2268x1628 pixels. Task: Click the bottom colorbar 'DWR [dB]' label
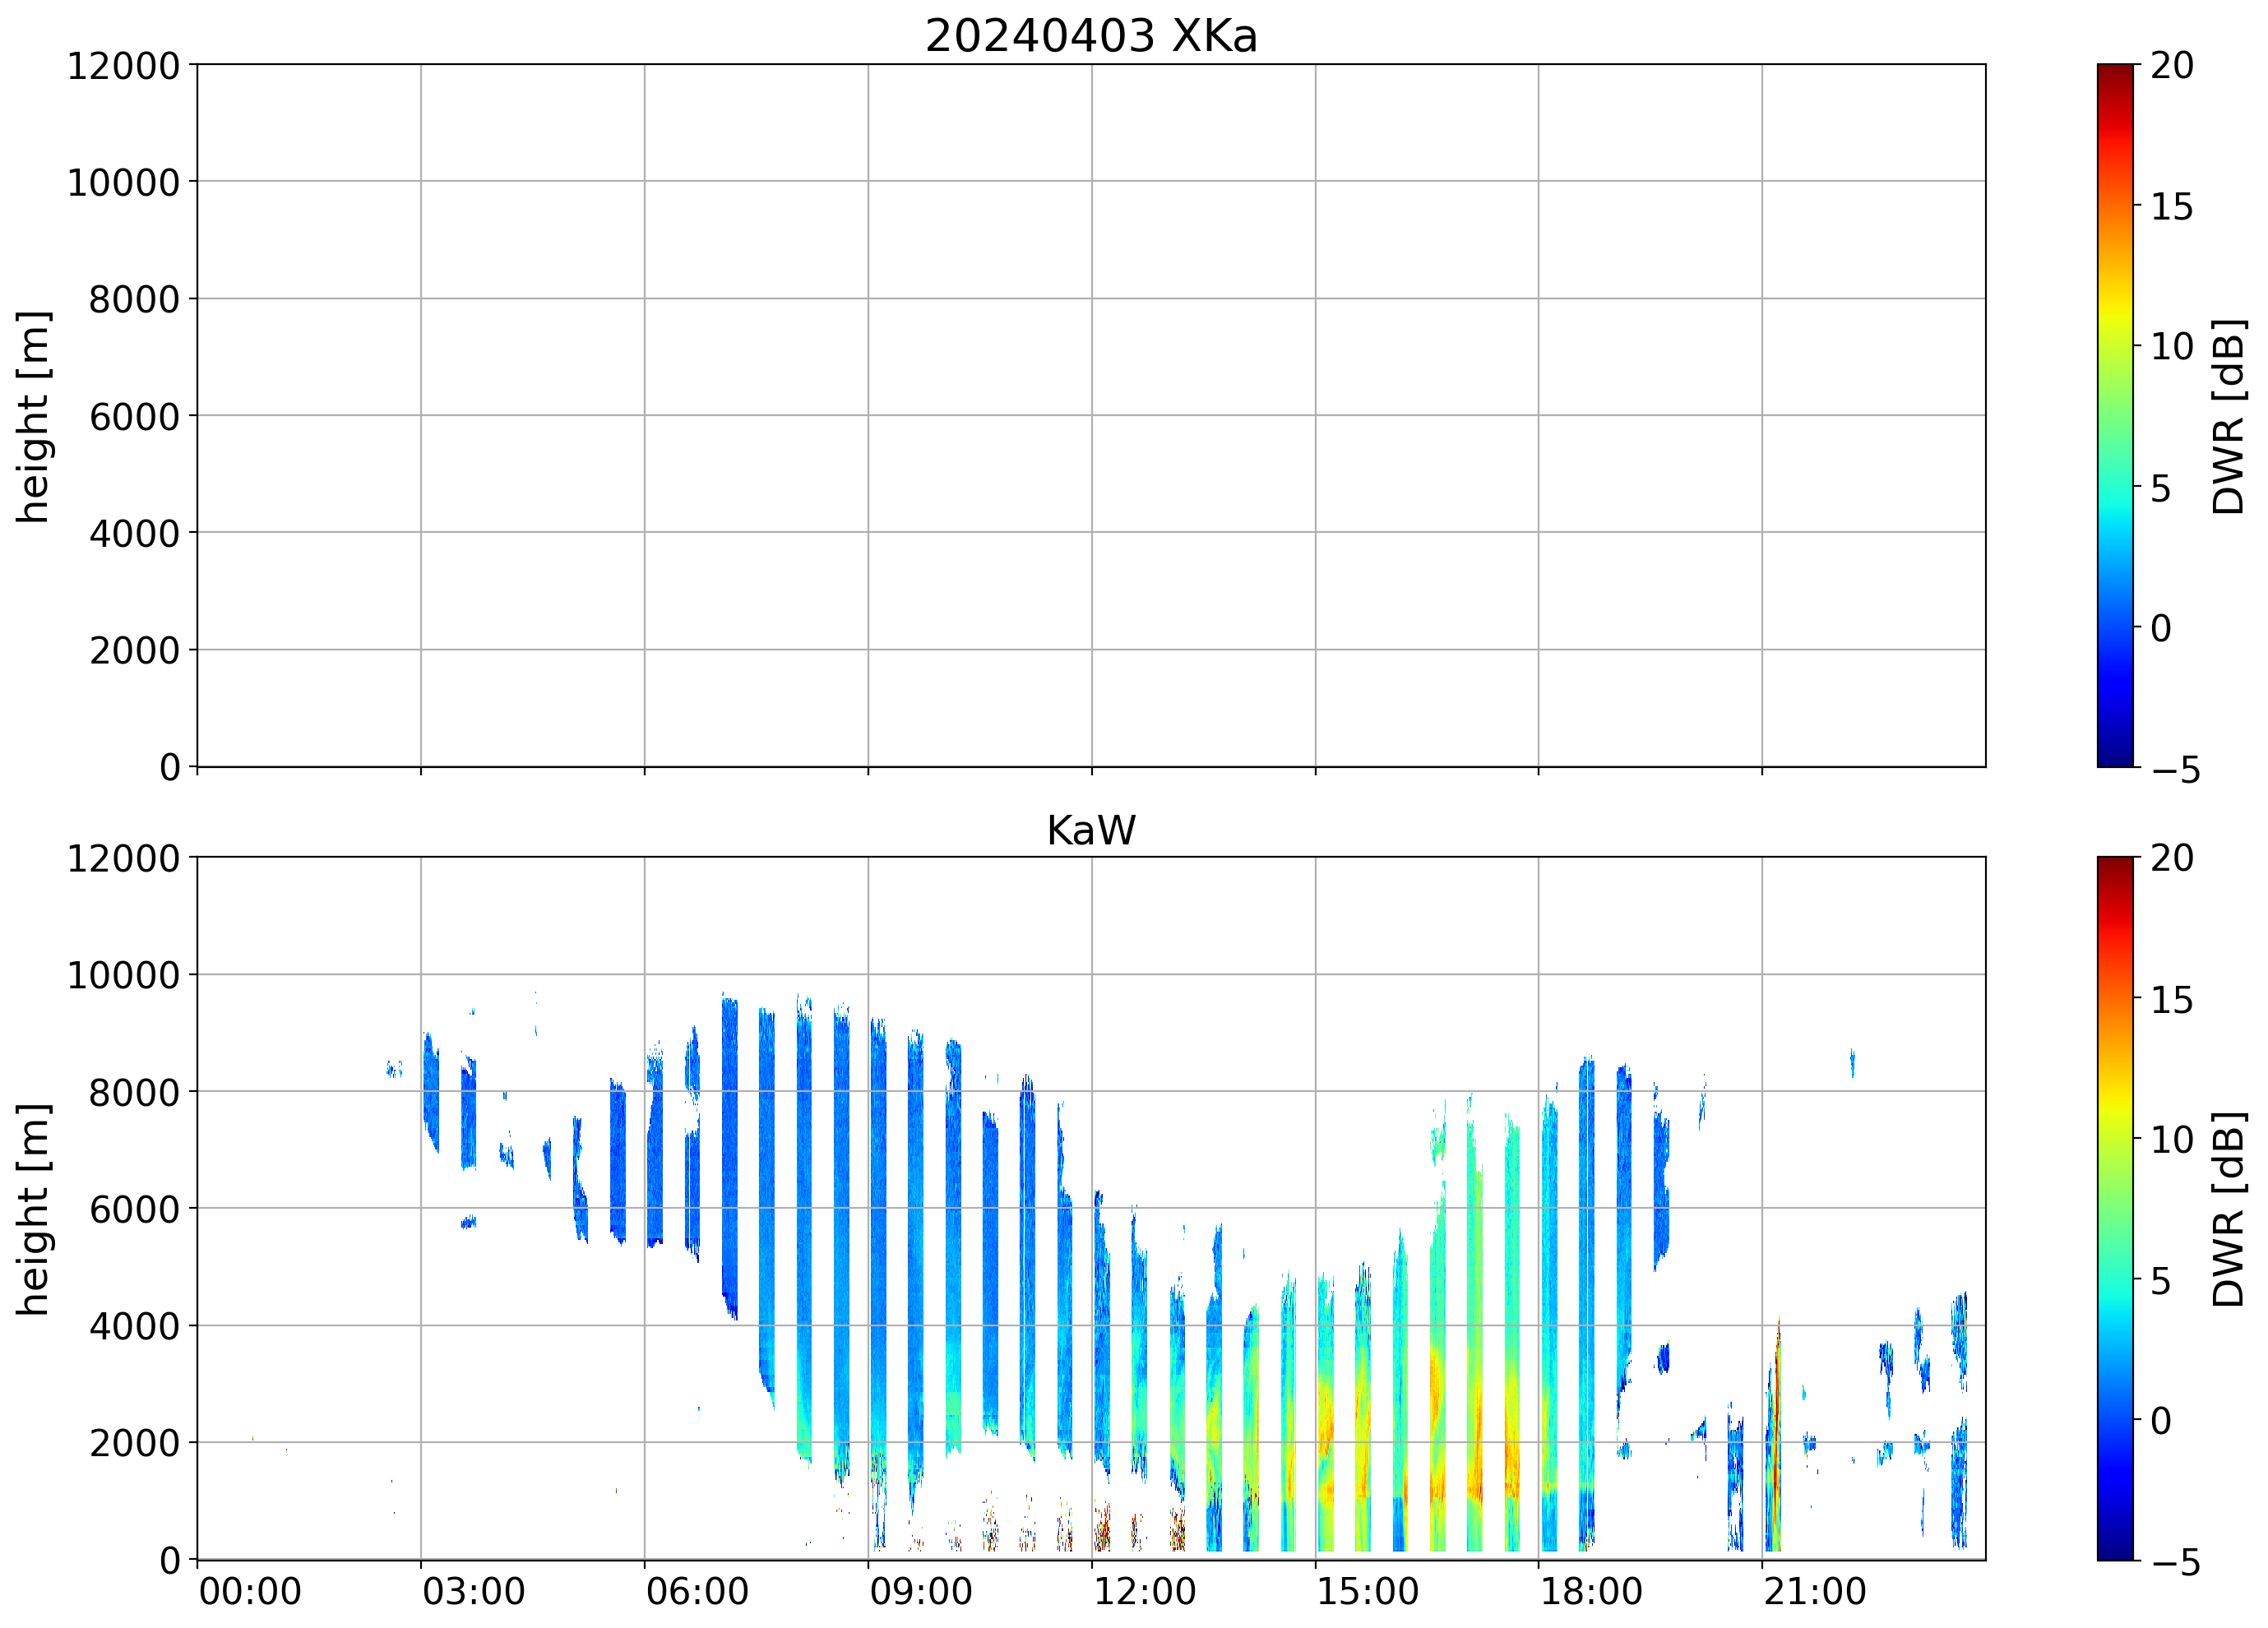coord(2229,1209)
